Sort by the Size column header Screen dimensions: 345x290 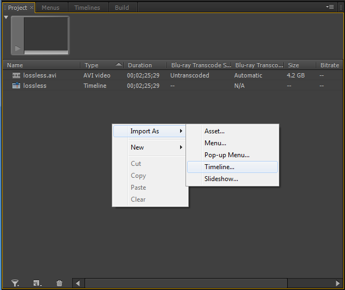300,65
